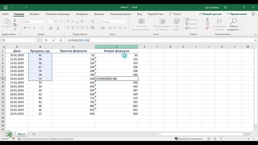
Task: Expand the formula bar with the chevron
Action: point(255,40)
